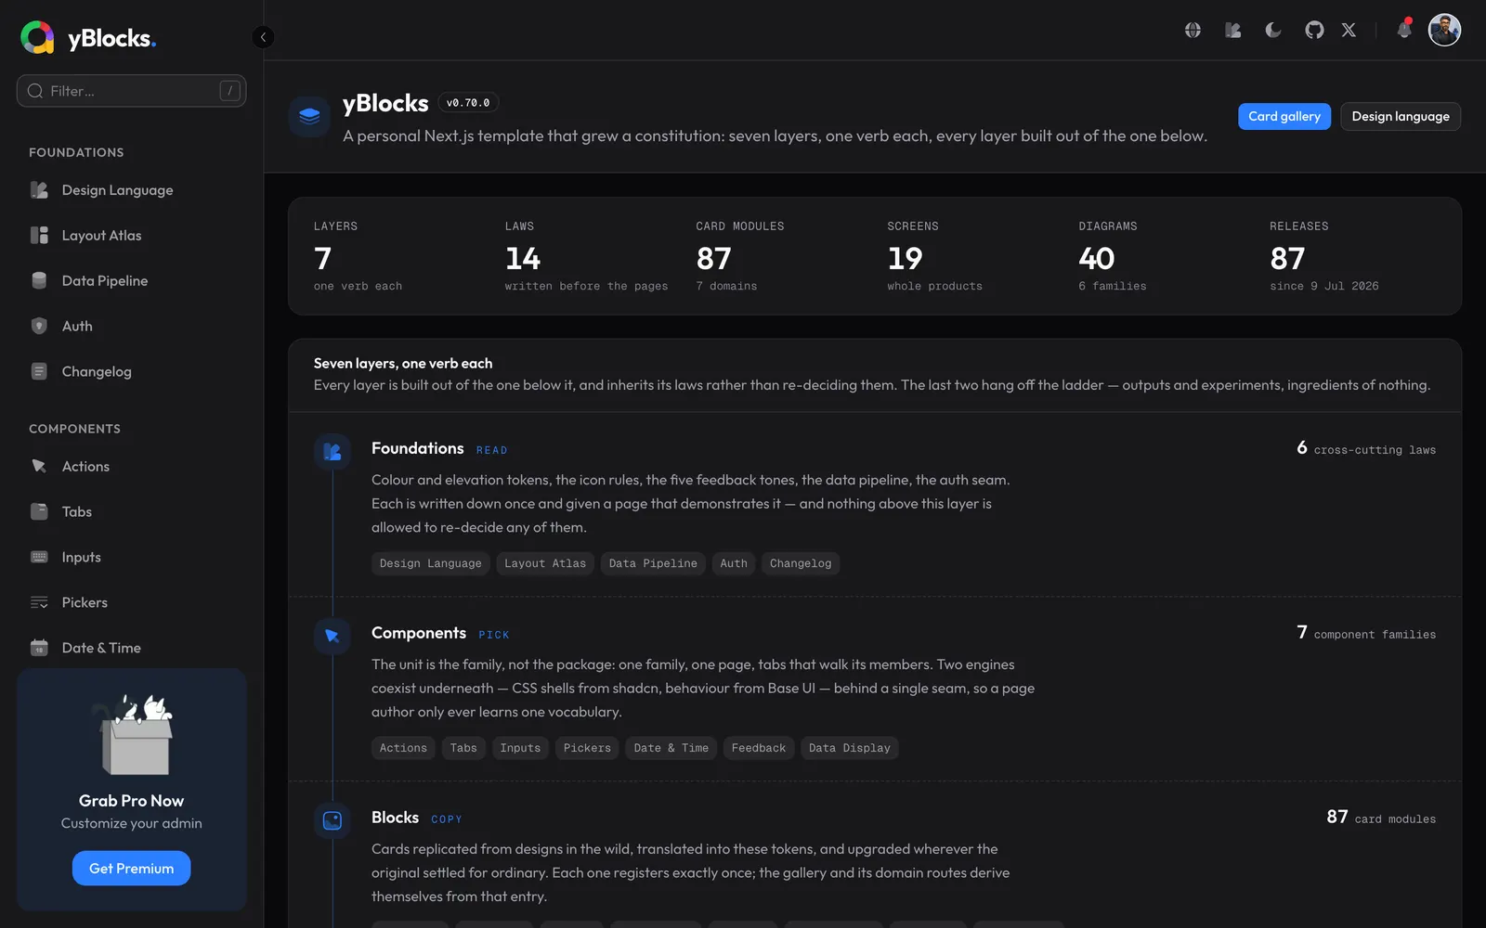Viewport: 1486px width, 928px height.
Task: Click the Tabs sidebar icon
Action: coord(39,512)
